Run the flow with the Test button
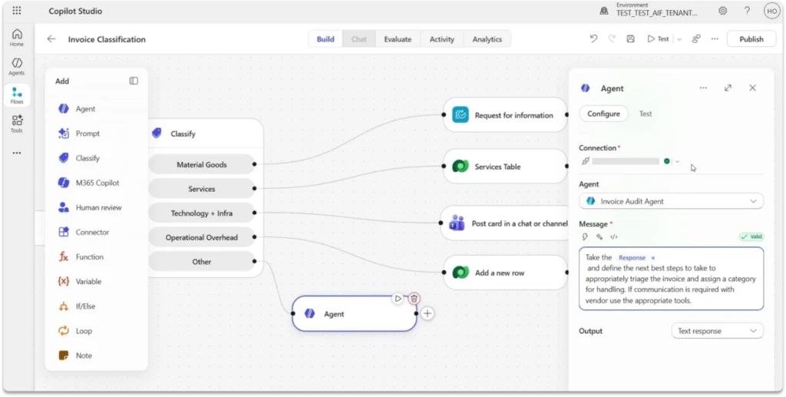Screen dimensions: 786x397 (658, 38)
